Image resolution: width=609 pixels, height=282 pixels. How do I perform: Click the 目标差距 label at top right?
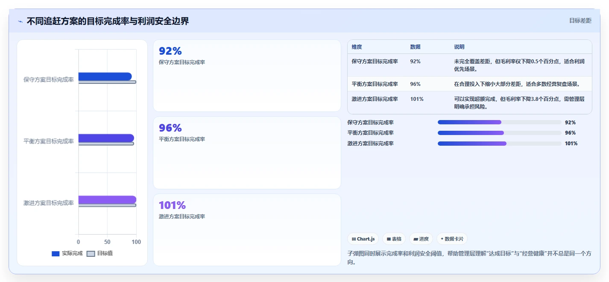(580, 21)
